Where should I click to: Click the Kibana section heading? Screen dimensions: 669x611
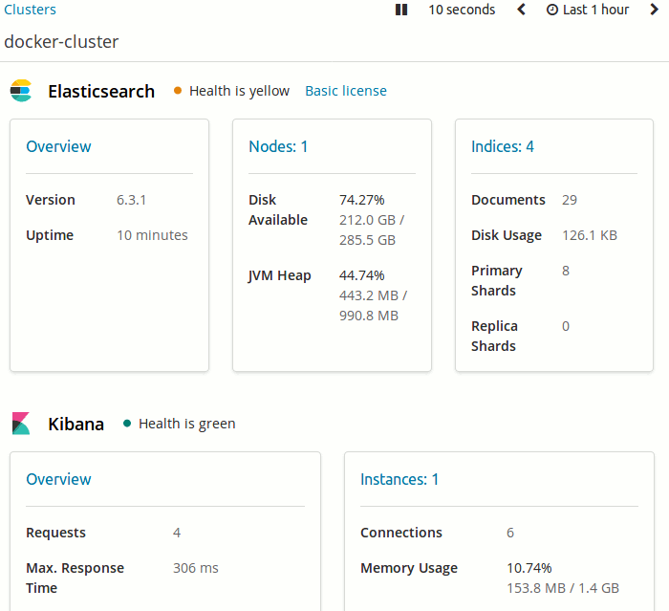pyautogui.click(x=76, y=424)
